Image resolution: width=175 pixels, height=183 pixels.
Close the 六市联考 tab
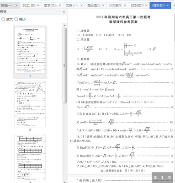click(125, 5)
